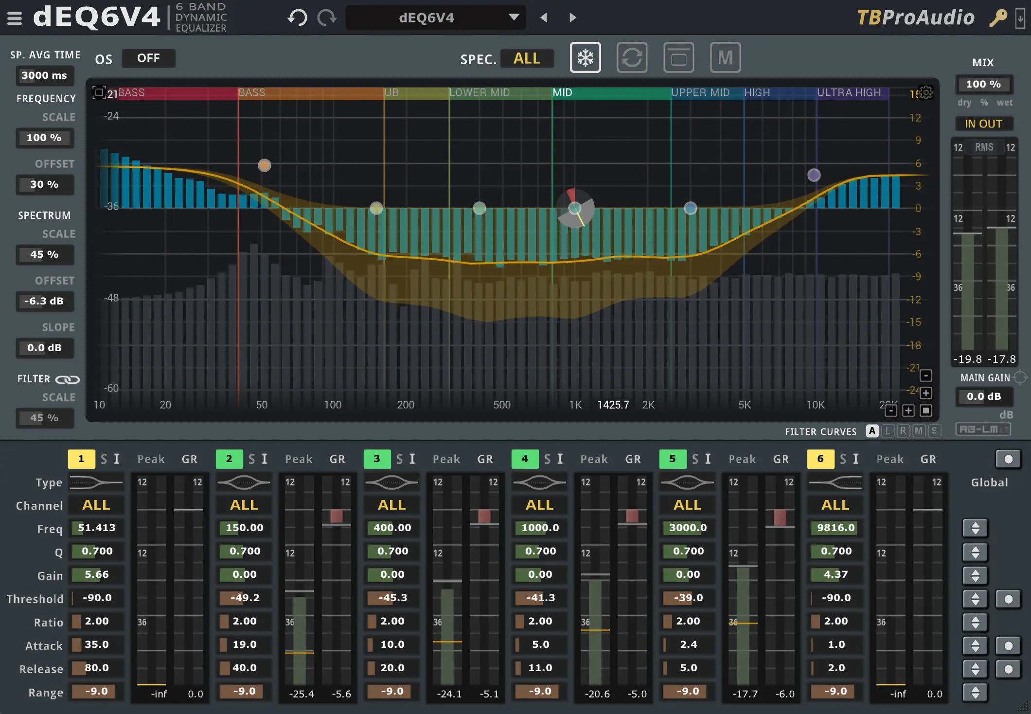Click horizontal zoom in plus button
1031x714 pixels.
click(908, 411)
